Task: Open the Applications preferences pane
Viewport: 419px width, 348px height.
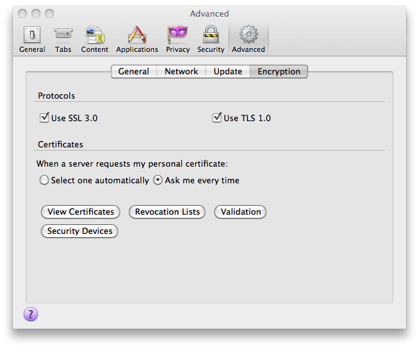Action: pyautogui.click(x=137, y=38)
